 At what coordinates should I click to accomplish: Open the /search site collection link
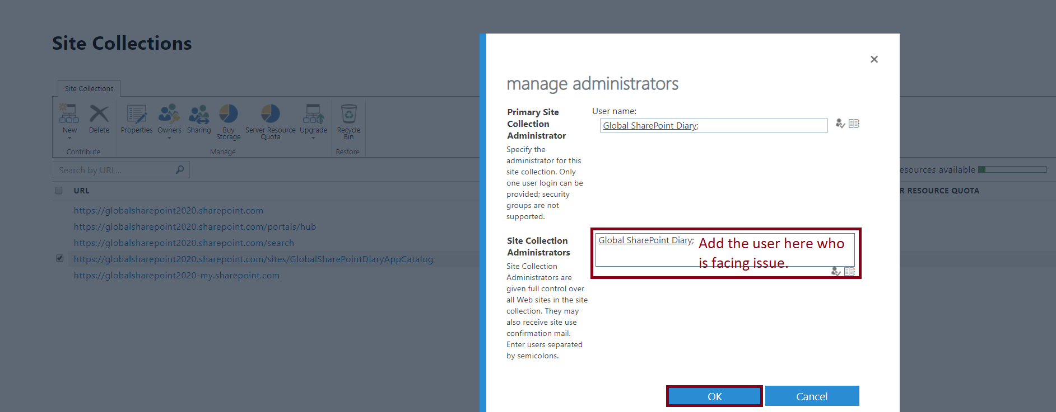(x=184, y=243)
